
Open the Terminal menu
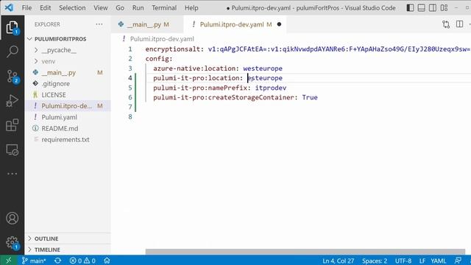point(164,8)
